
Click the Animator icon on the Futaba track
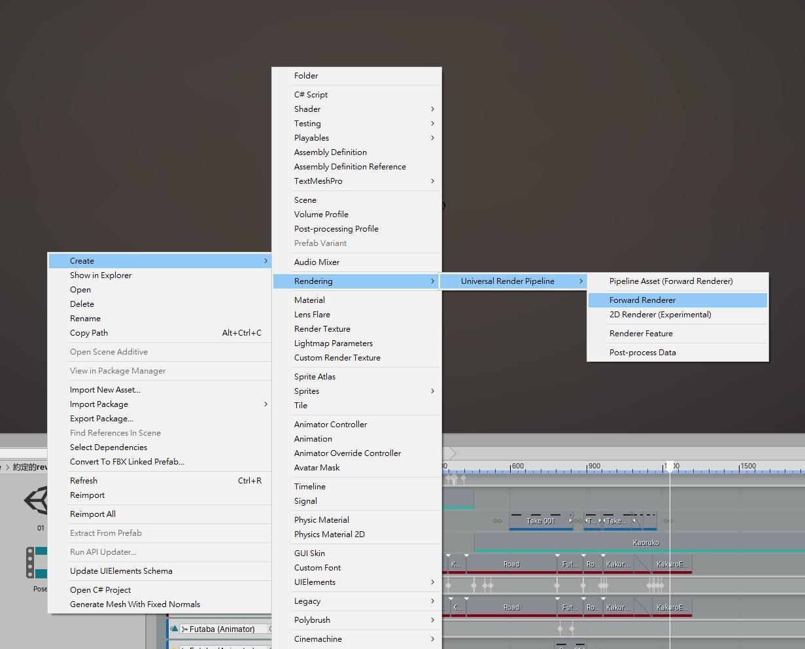[x=186, y=629]
